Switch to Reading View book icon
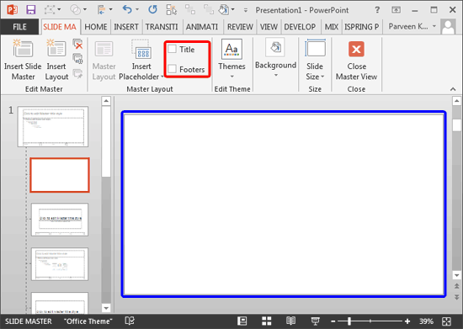 click(291, 321)
